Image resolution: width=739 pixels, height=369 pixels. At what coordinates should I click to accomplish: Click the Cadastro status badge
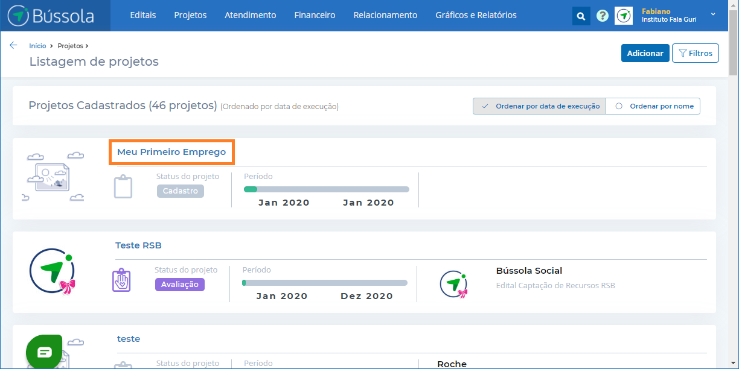[181, 191]
